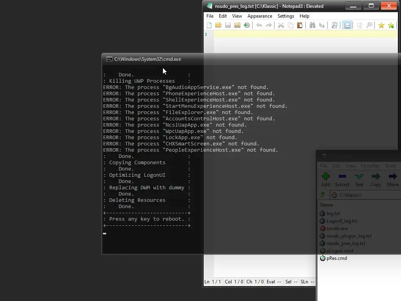Click the cmd.exe title bar icon
Viewport: 401px width, 301px height.
click(109, 59)
